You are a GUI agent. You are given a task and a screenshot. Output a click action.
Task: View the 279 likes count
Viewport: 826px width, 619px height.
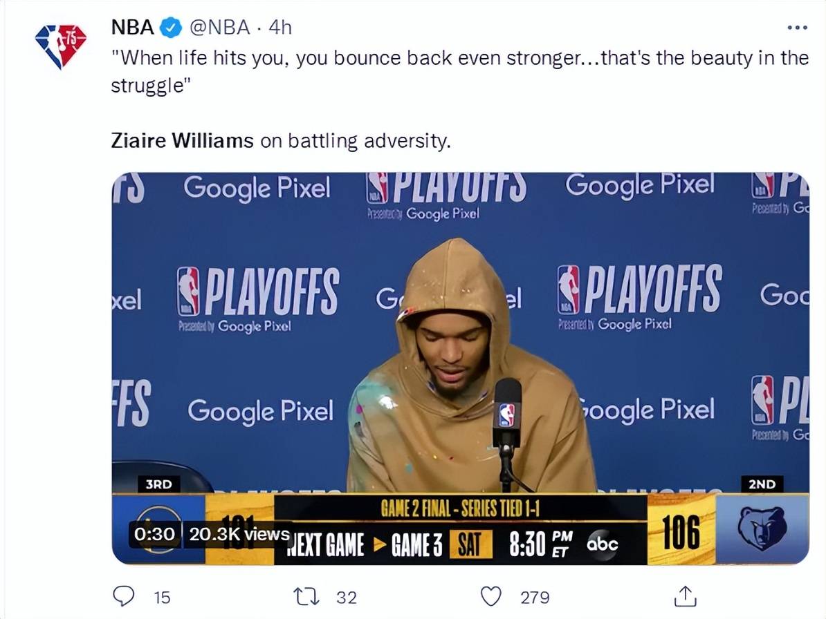tap(535, 598)
